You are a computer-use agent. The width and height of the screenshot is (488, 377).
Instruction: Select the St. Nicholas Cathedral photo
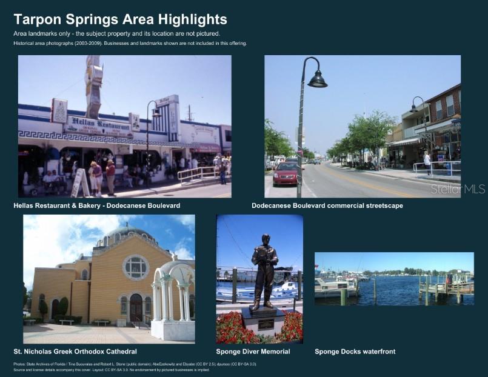coord(109,279)
